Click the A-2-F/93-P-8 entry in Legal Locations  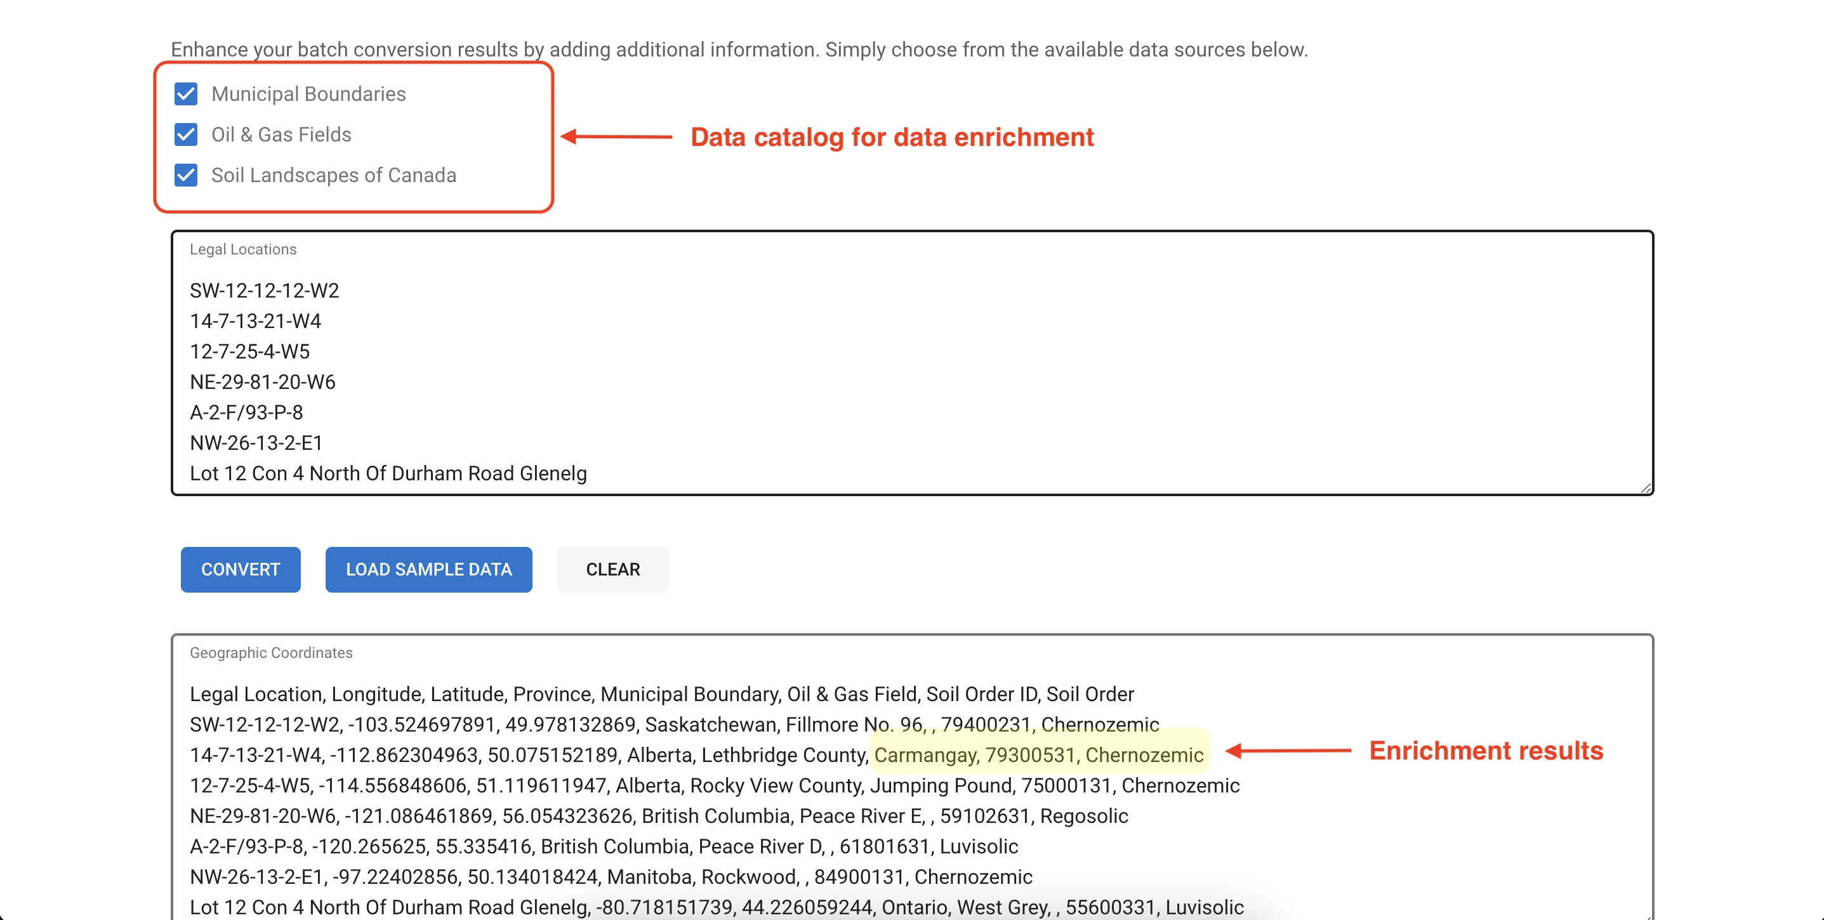pyautogui.click(x=246, y=412)
